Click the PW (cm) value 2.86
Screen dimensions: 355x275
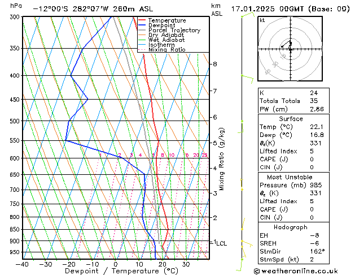[x=317, y=109]
